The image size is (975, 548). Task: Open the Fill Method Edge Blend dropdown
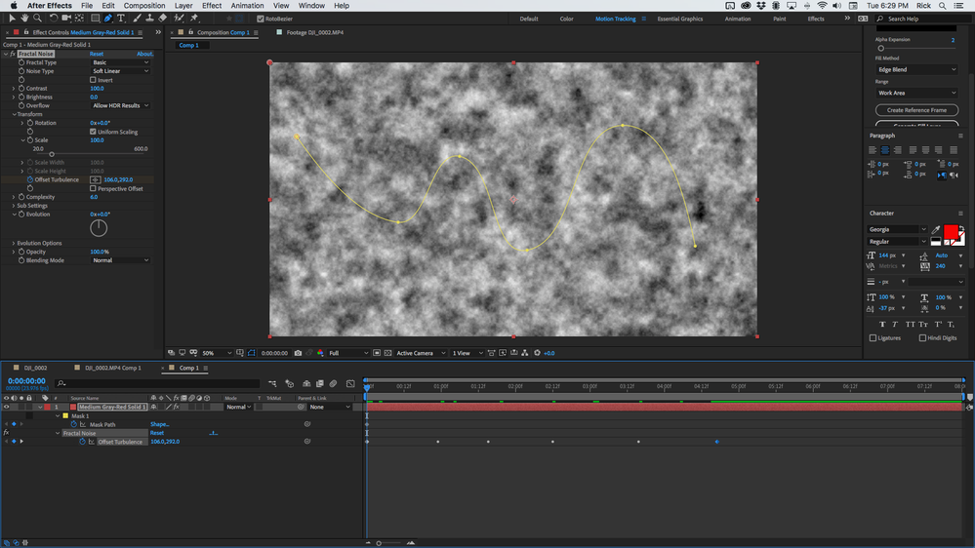point(916,69)
